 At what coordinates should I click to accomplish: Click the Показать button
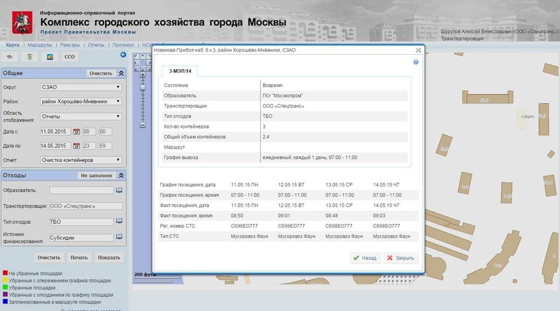point(109,258)
